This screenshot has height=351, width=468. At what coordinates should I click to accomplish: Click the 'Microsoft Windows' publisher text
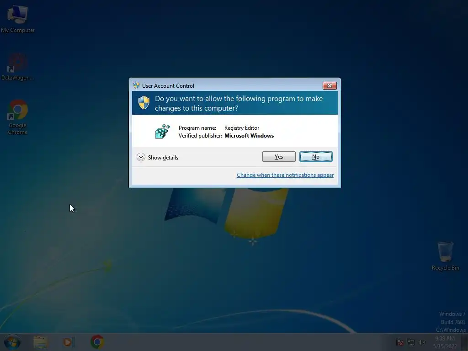pyautogui.click(x=249, y=135)
